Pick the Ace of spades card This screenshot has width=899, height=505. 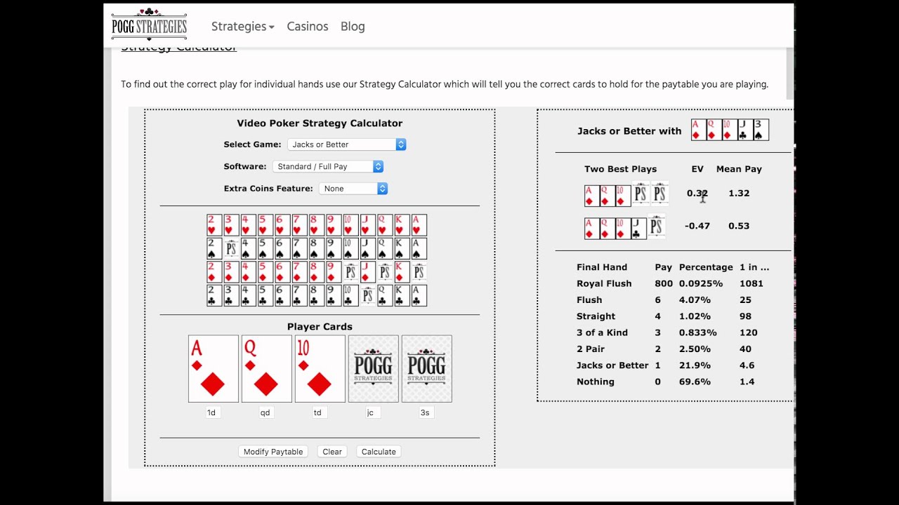tap(419, 248)
